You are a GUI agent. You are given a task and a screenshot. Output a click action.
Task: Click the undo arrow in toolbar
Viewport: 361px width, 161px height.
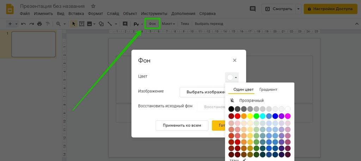coord(24,24)
